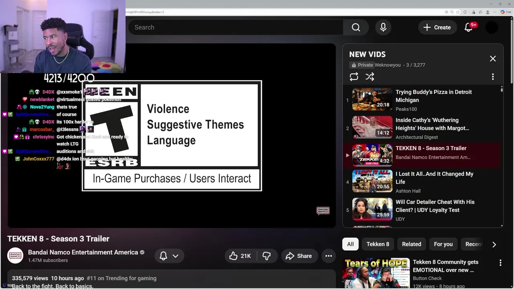Open the Copilot Chat button
Viewport: 514px width, 289px height.
[506, 12]
